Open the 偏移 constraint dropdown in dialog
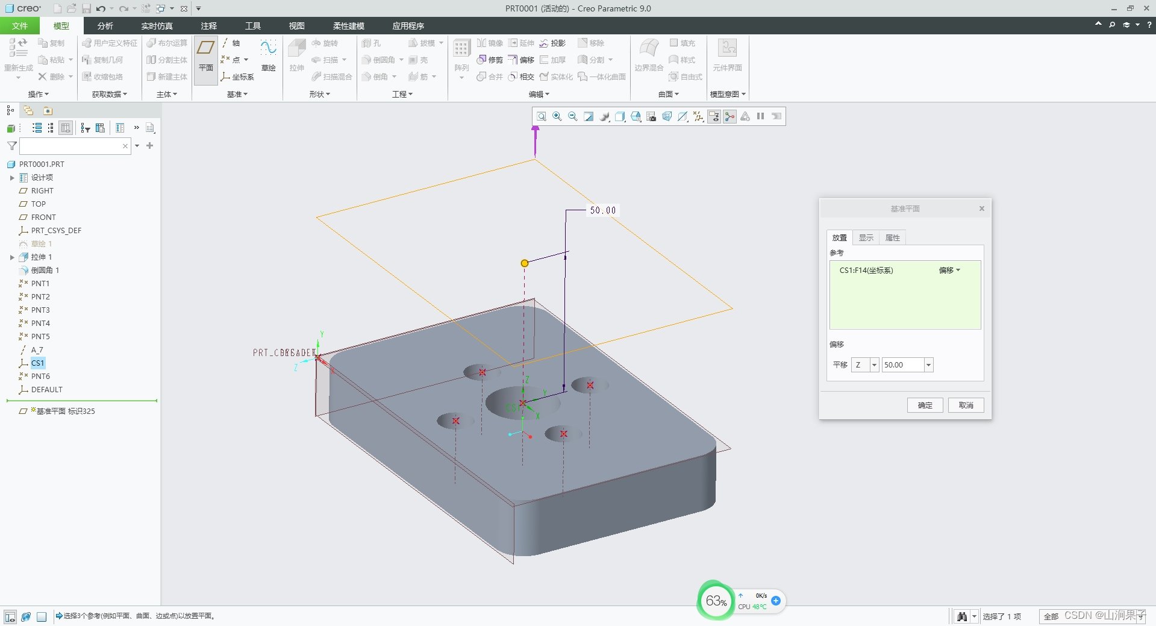 [950, 271]
